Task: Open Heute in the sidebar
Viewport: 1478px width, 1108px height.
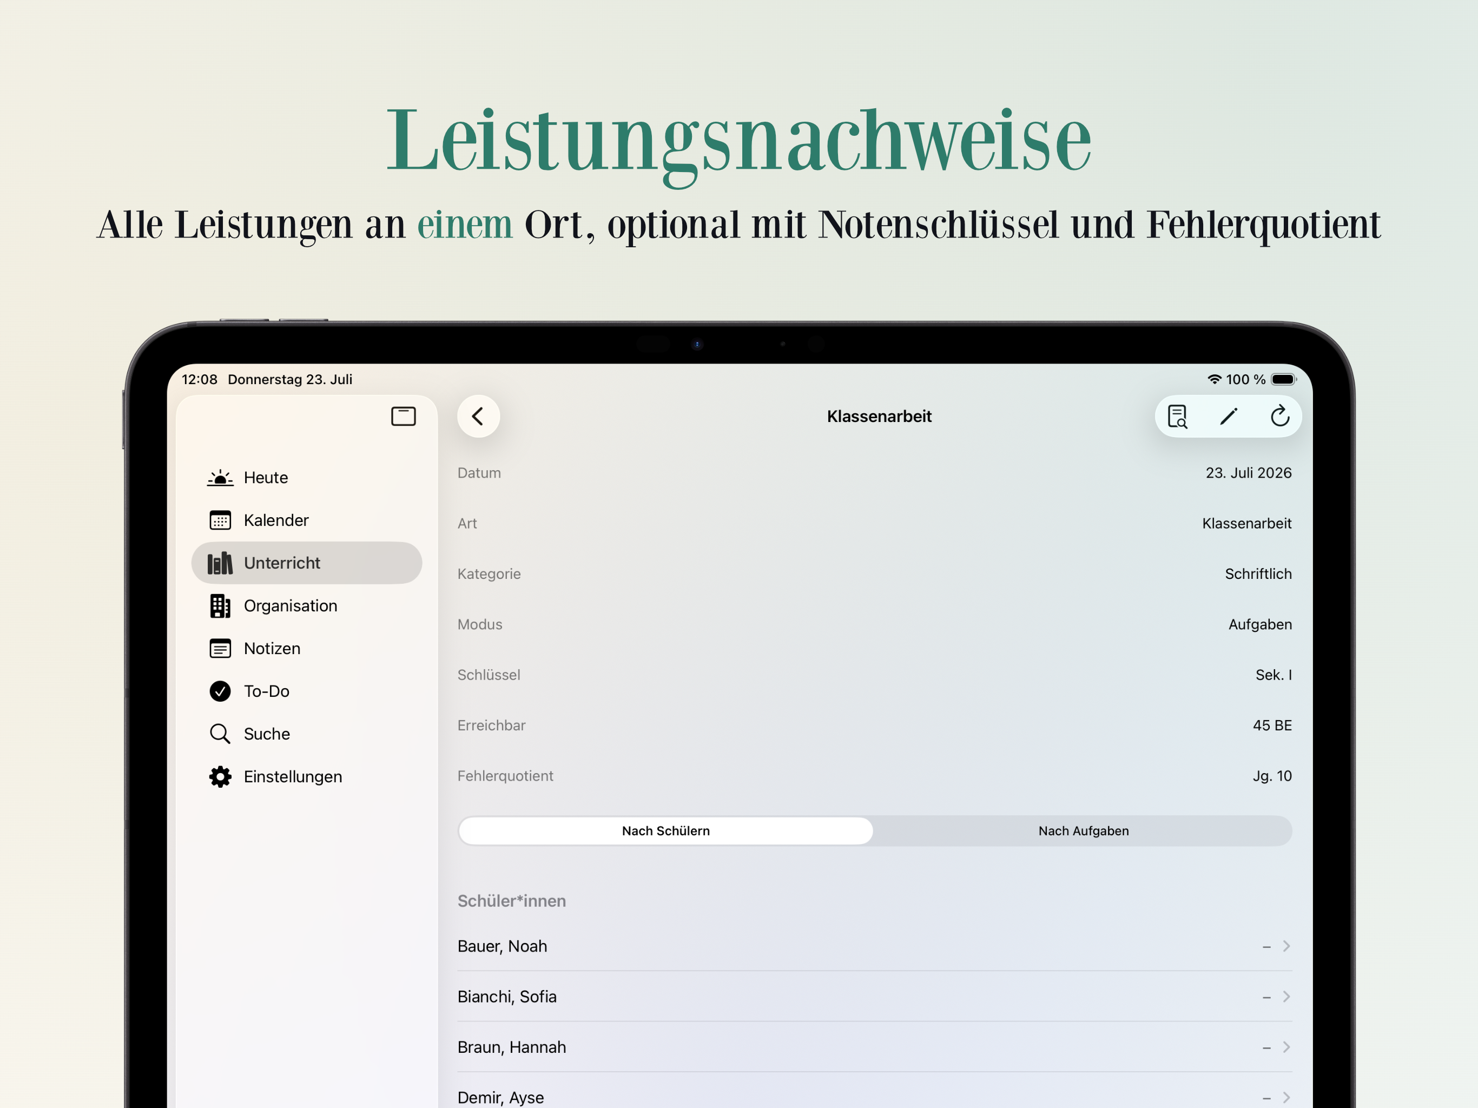Action: click(x=307, y=478)
